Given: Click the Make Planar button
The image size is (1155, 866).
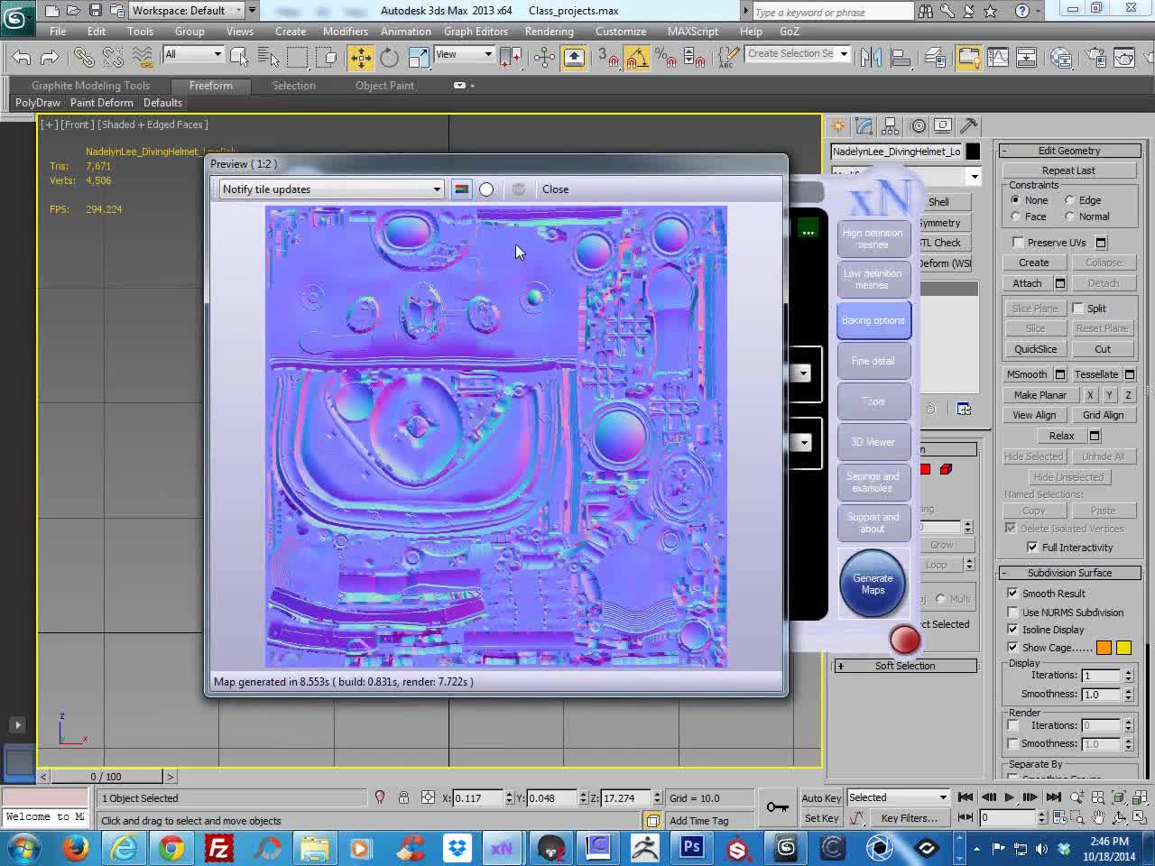Looking at the screenshot, I should tap(1039, 395).
